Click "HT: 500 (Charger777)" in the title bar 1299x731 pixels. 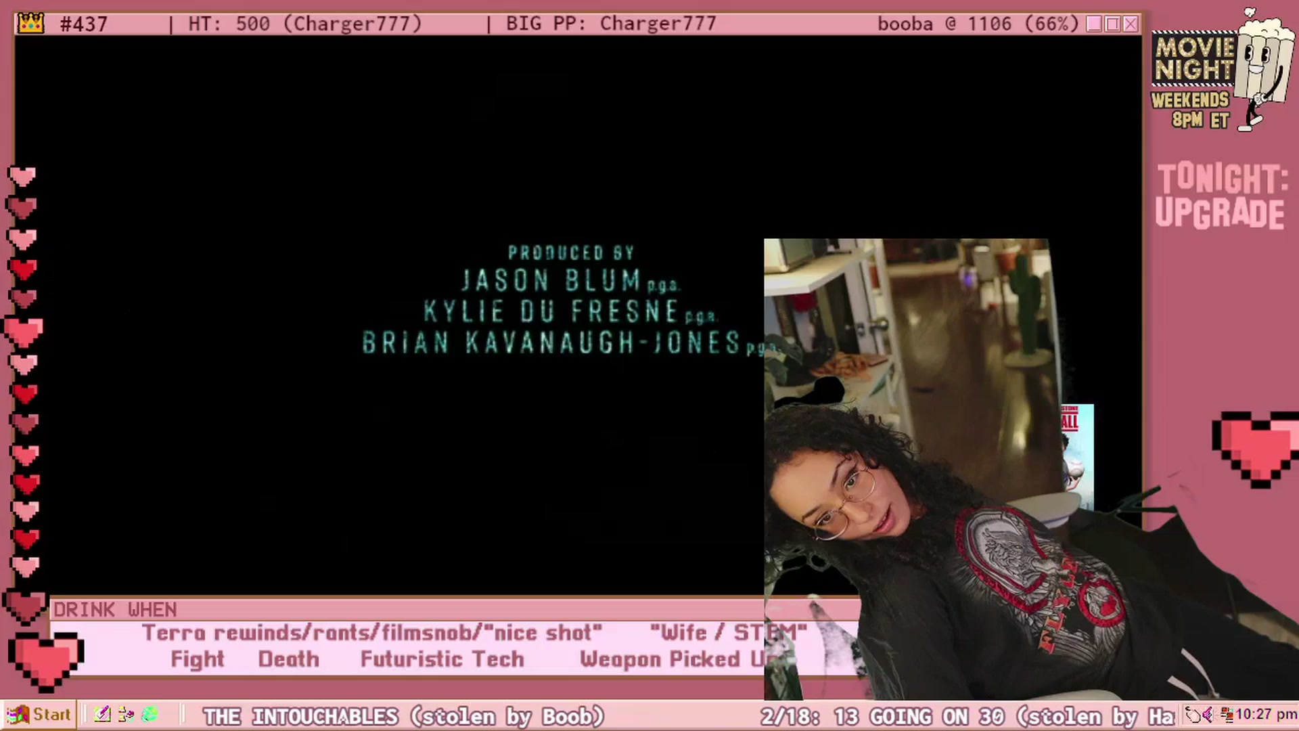304,24
